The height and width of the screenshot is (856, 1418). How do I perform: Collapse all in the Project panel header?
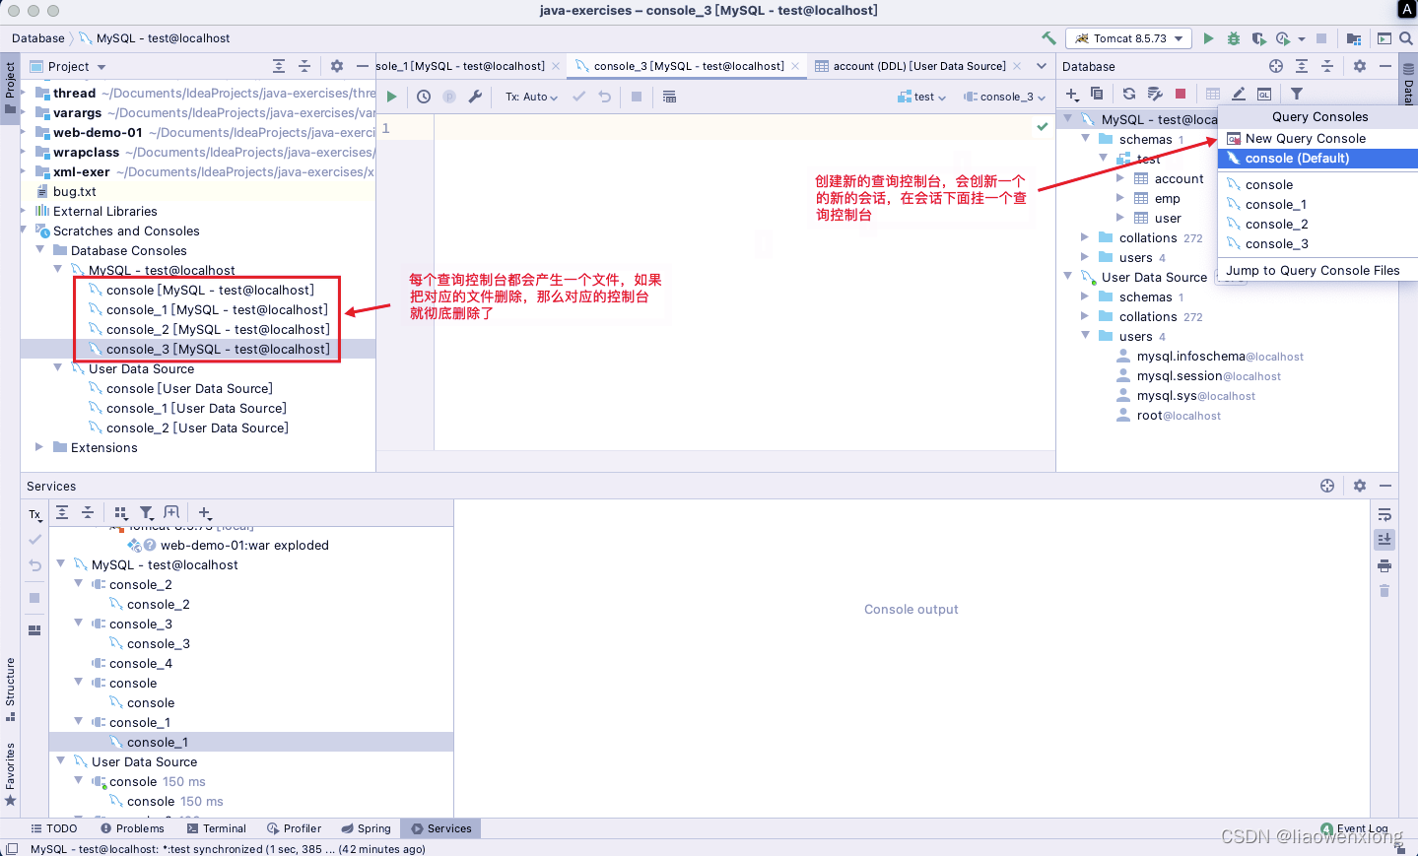tap(304, 66)
